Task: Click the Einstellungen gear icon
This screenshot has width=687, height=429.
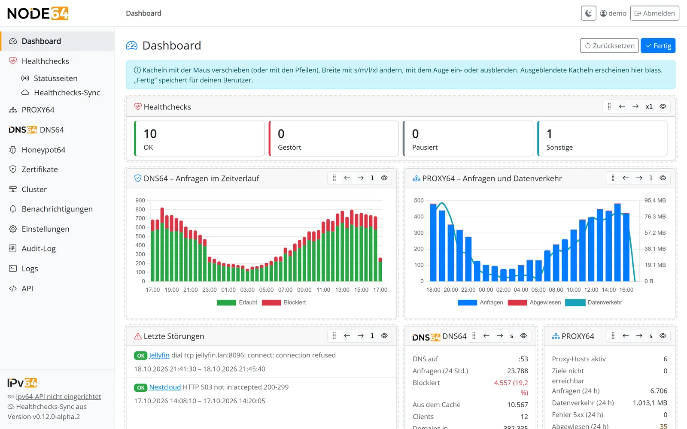Action: [13, 229]
